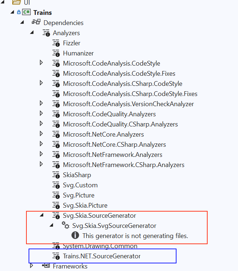Click the icon next to Microsoft.CodeQuality.CSharp.Analyzers
Viewport: 238px width, 271px height.
click(56, 124)
